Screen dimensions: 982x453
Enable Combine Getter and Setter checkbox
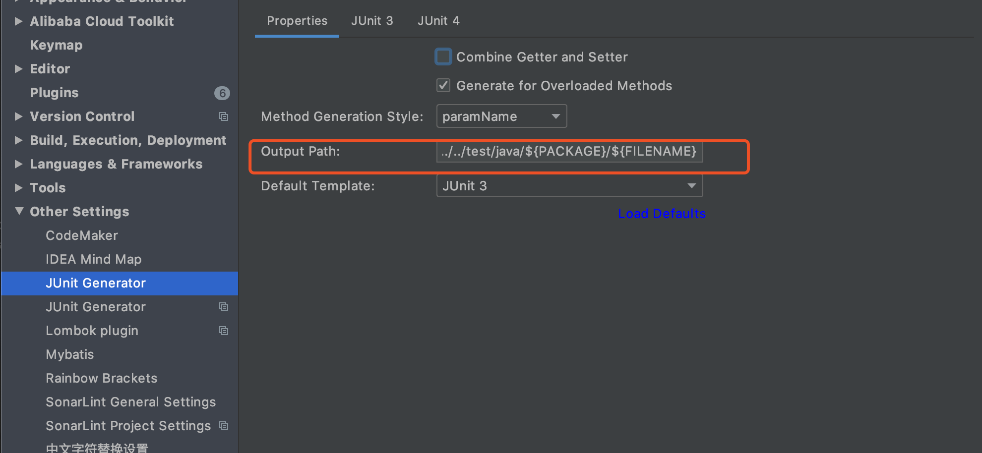tap(443, 57)
